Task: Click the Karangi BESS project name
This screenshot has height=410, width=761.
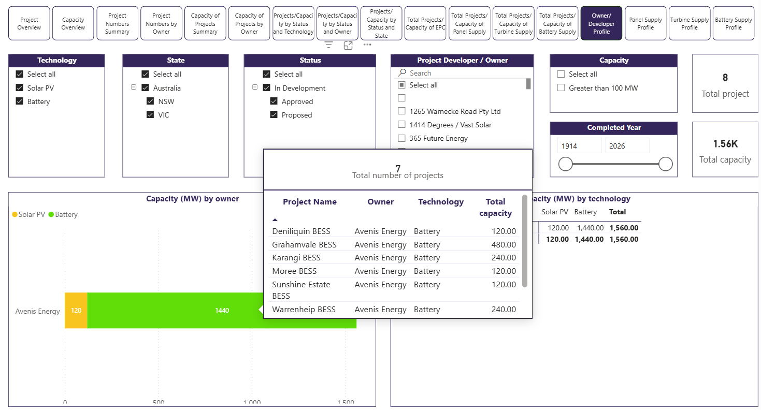Action: [296, 258]
